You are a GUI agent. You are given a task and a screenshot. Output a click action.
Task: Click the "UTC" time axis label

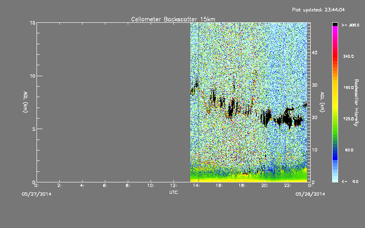pos(173,192)
